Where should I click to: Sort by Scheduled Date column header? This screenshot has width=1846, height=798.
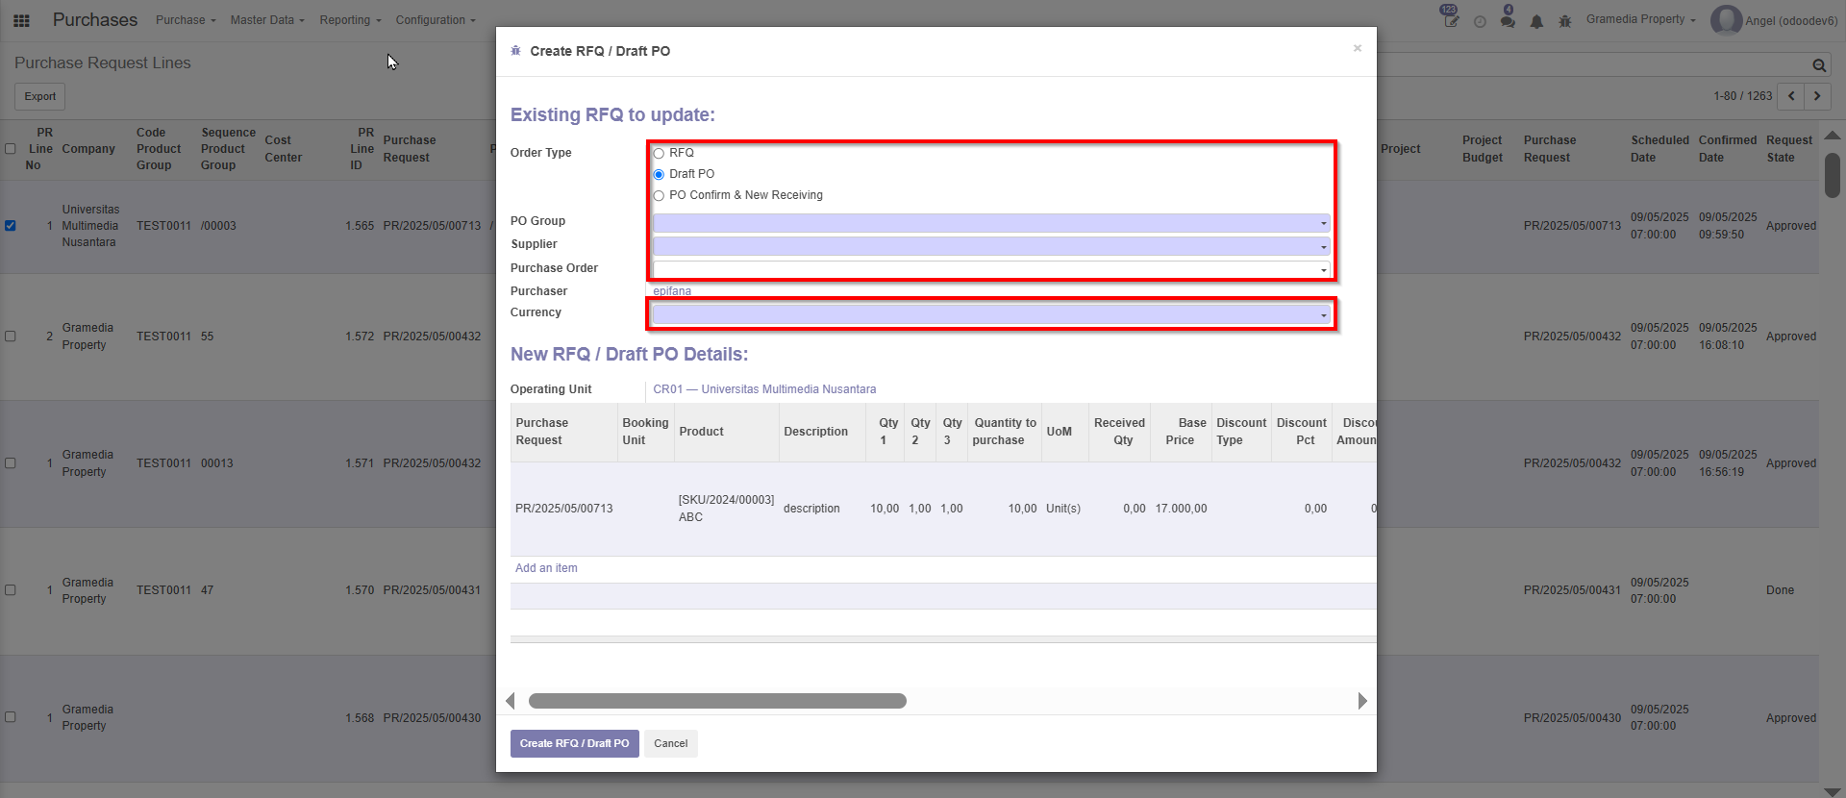click(x=1659, y=149)
